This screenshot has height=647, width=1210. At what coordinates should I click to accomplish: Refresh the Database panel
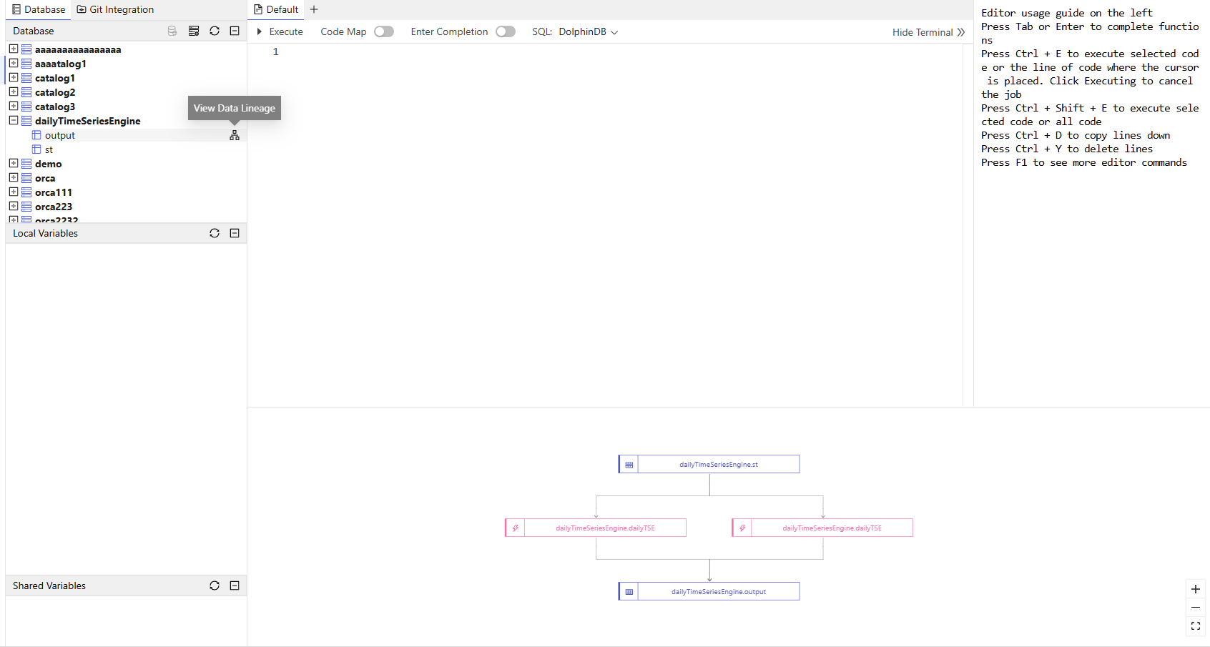[x=215, y=31]
